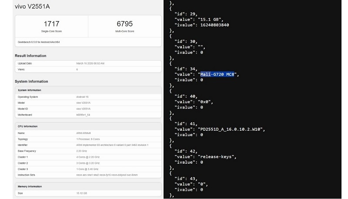Image resolution: width=348 pixels, height=199 pixels.
Task: Click the "Result Information" heading
Action: point(30,56)
